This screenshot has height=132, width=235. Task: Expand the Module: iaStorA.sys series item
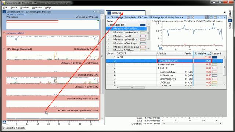point(108,43)
